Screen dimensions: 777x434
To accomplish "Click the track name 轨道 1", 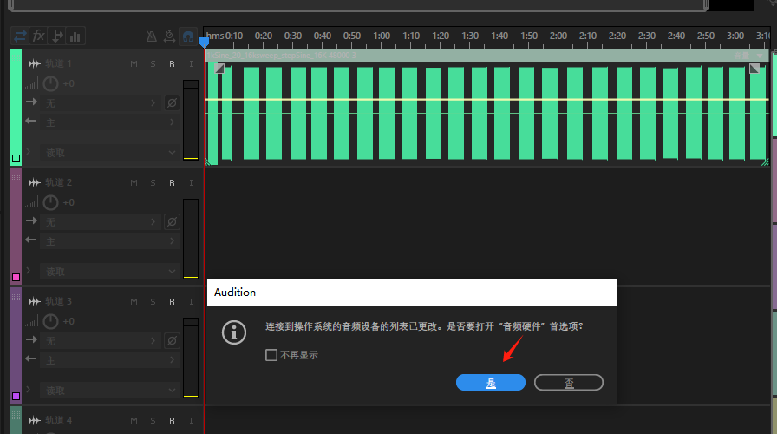I will pos(58,64).
